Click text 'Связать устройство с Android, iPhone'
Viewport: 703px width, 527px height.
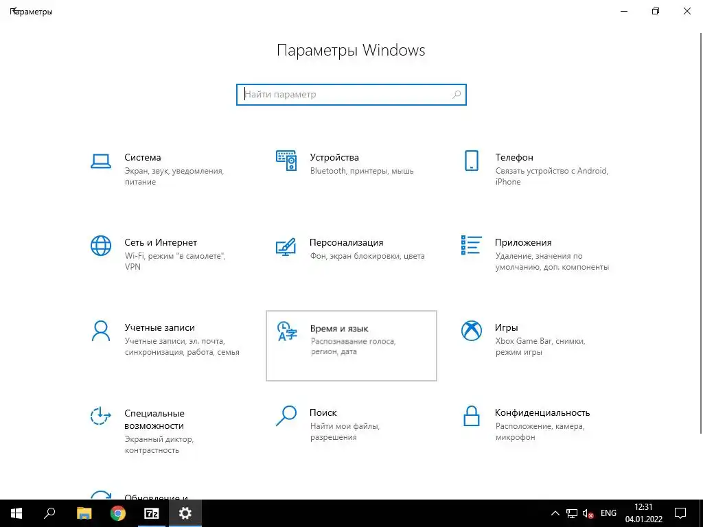552,176
